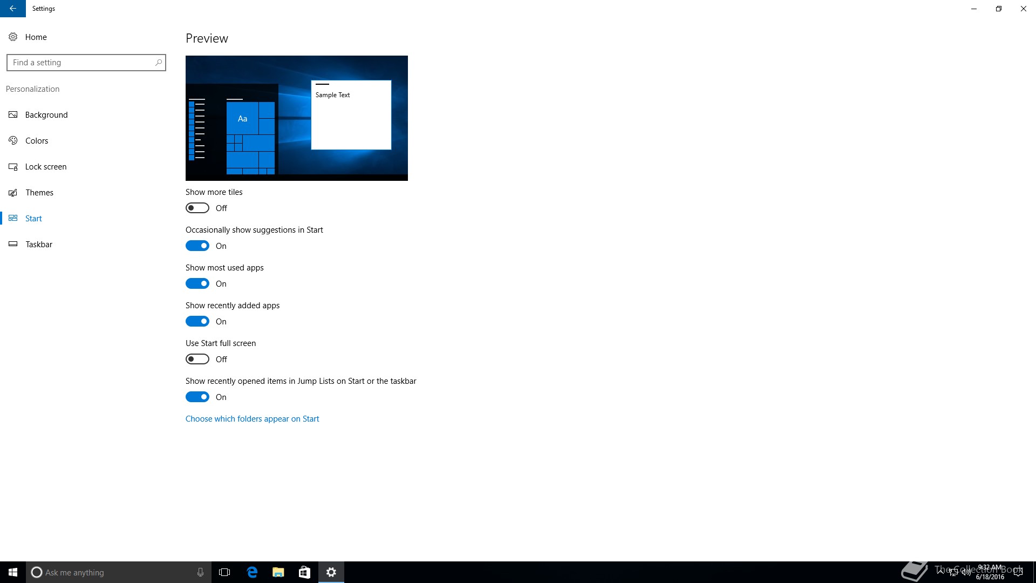Enable Show more tiles toggle
The height and width of the screenshot is (583, 1036).
point(197,208)
